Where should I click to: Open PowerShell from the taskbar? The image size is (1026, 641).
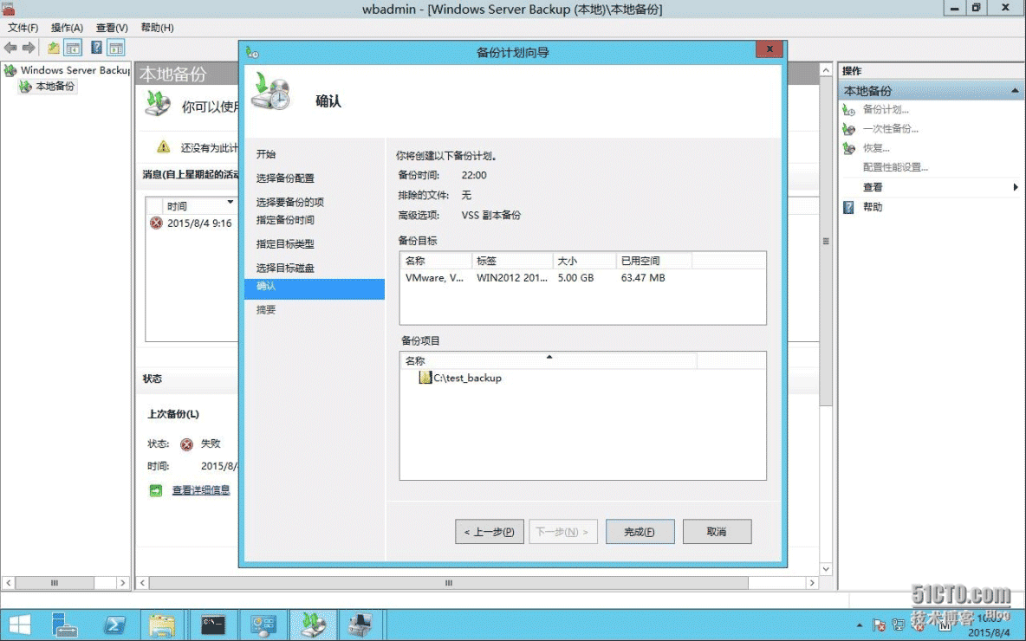[x=114, y=625]
